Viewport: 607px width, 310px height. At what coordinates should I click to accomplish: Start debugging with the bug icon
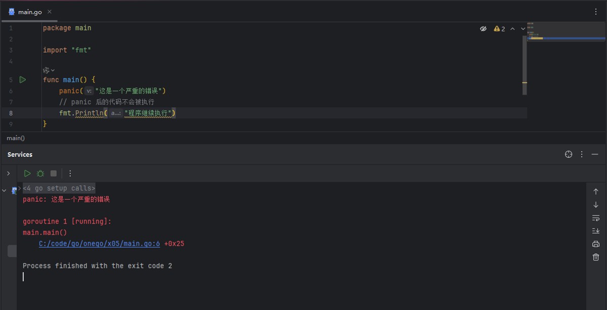[x=40, y=173]
